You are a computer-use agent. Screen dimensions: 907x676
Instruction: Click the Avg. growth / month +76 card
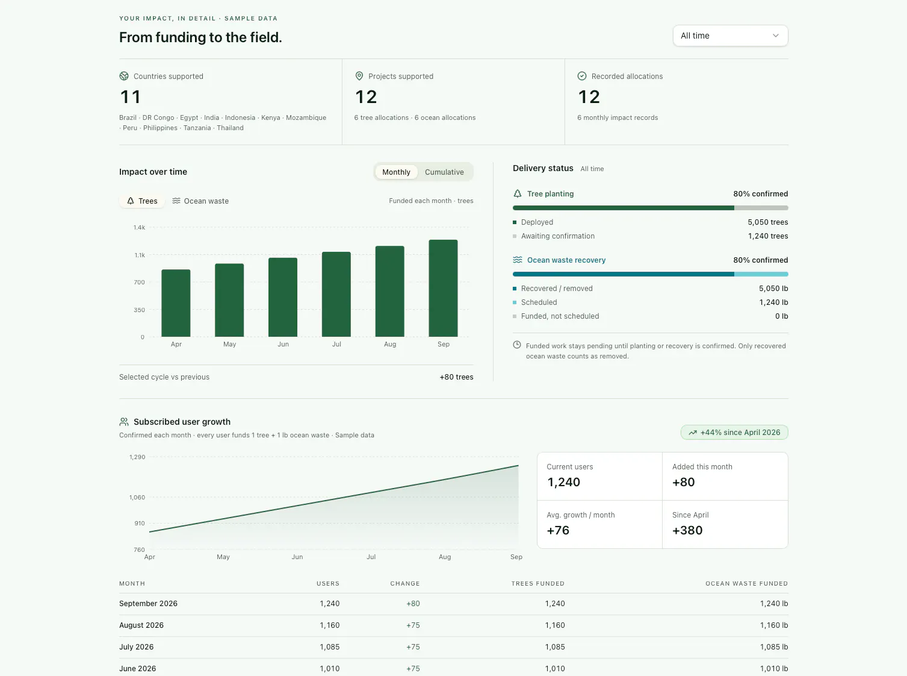point(599,524)
